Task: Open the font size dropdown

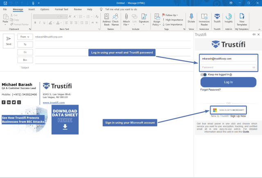Action: coord(66,16)
